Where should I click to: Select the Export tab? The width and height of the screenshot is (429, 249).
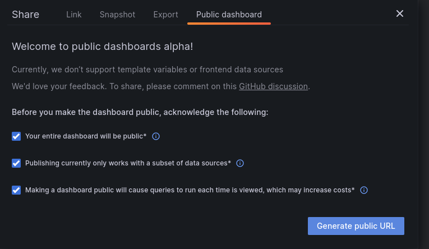[x=165, y=15]
